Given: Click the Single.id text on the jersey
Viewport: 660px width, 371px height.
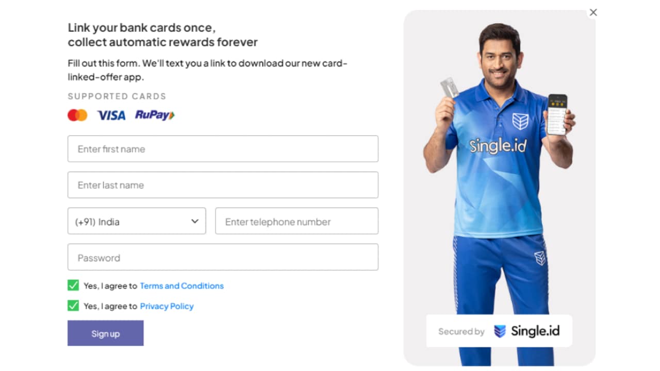Looking at the screenshot, I should coord(498,146).
